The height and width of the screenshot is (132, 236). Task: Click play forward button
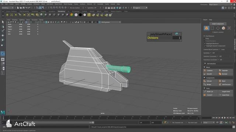click(x=225, y=118)
